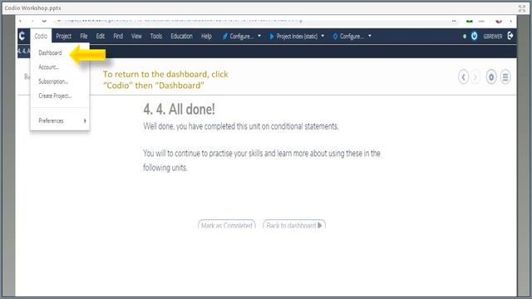Viewport: 532px width, 299px height.
Task: Click the Codio logo icon
Action: click(22, 36)
